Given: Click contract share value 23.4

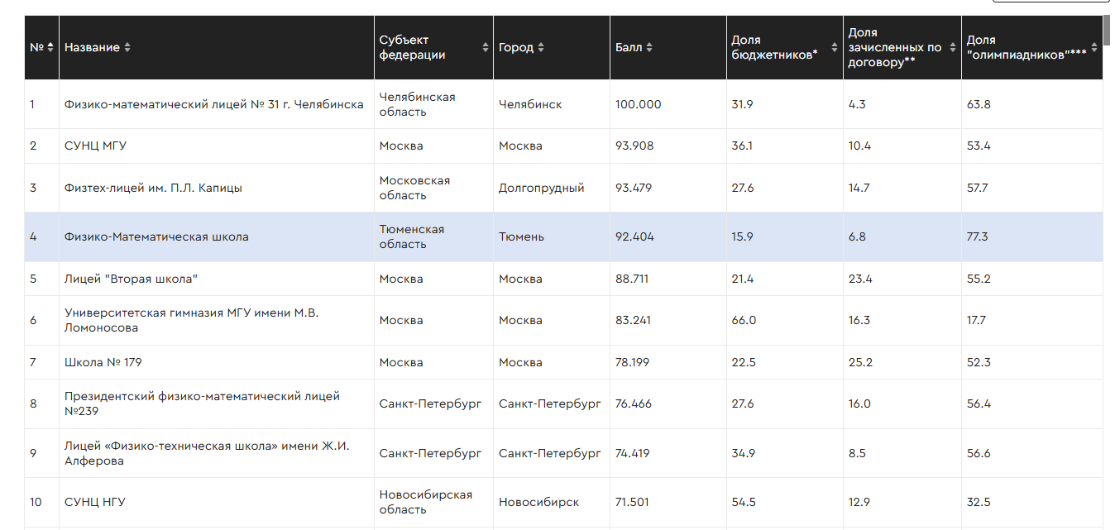Looking at the screenshot, I should click(860, 279).
